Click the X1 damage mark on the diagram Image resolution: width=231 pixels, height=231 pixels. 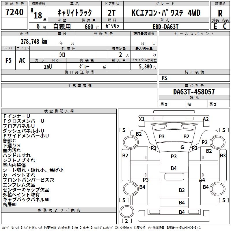(x=141, y=119)
